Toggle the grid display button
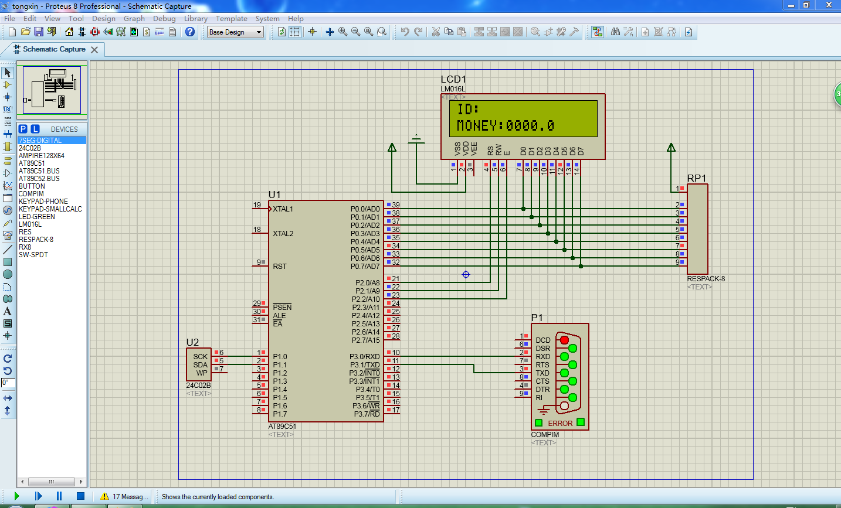 pos(295,32)
